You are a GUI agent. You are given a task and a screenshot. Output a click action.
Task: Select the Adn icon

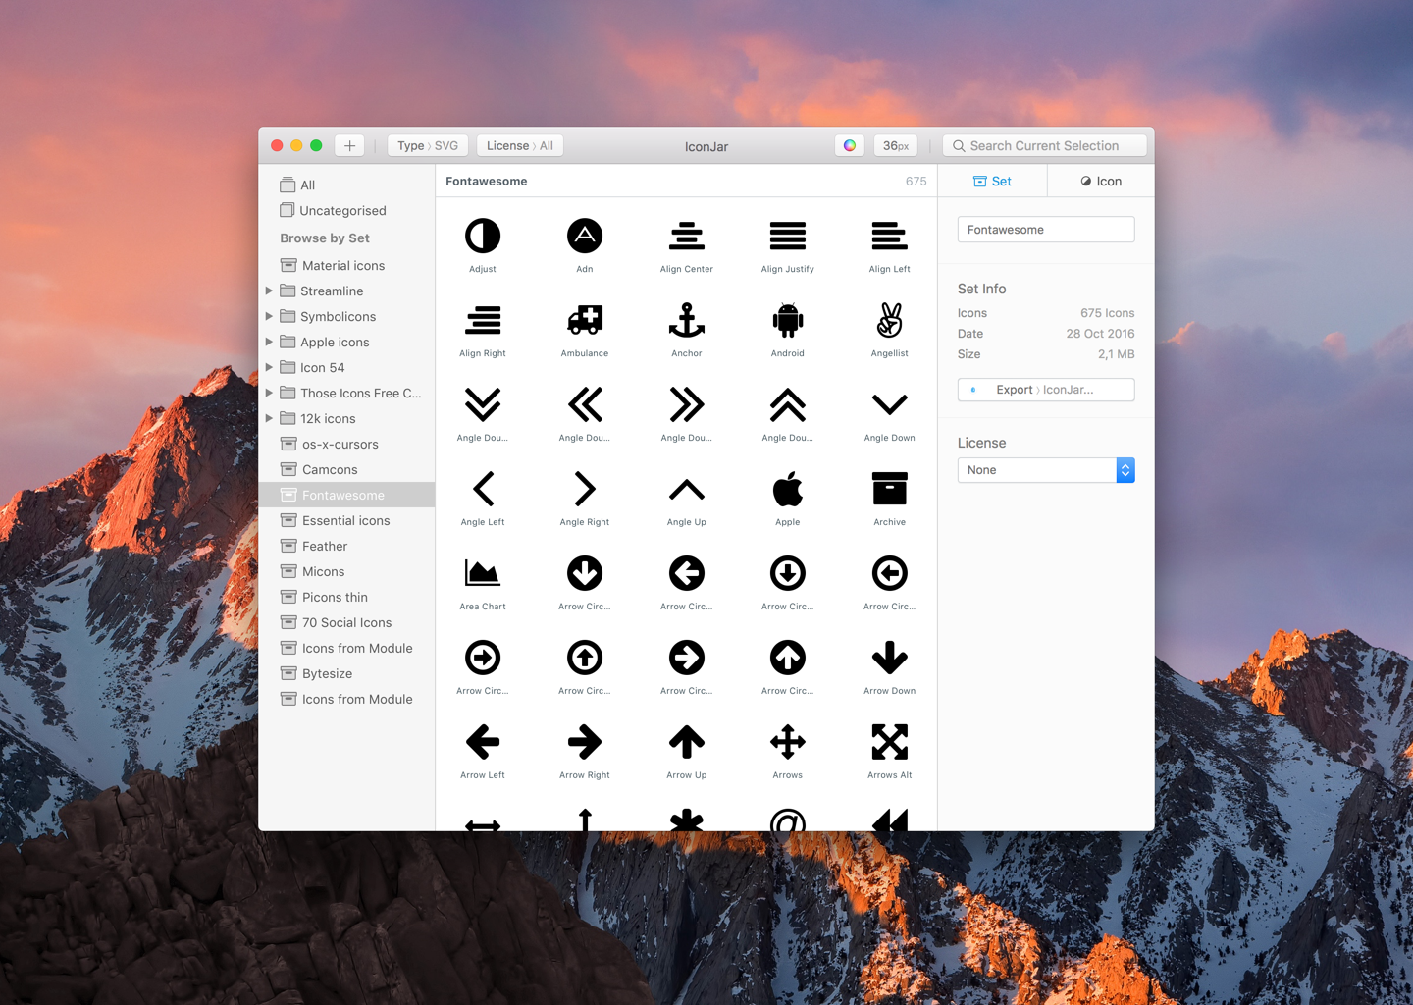(x=585, y=237)
